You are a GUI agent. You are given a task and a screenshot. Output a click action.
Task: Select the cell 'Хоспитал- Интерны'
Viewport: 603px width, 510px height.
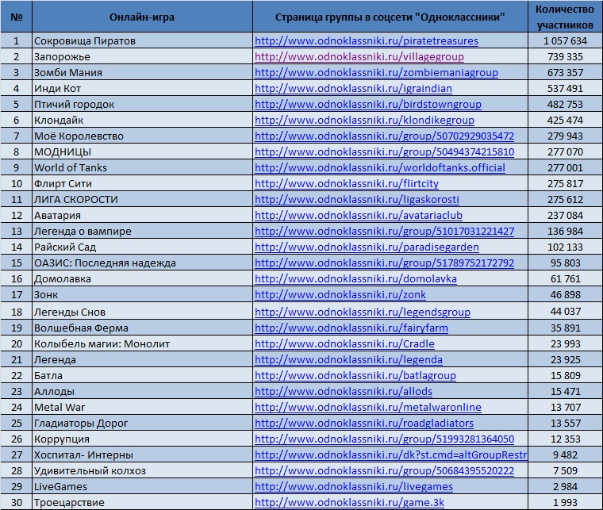click(142, 454)
